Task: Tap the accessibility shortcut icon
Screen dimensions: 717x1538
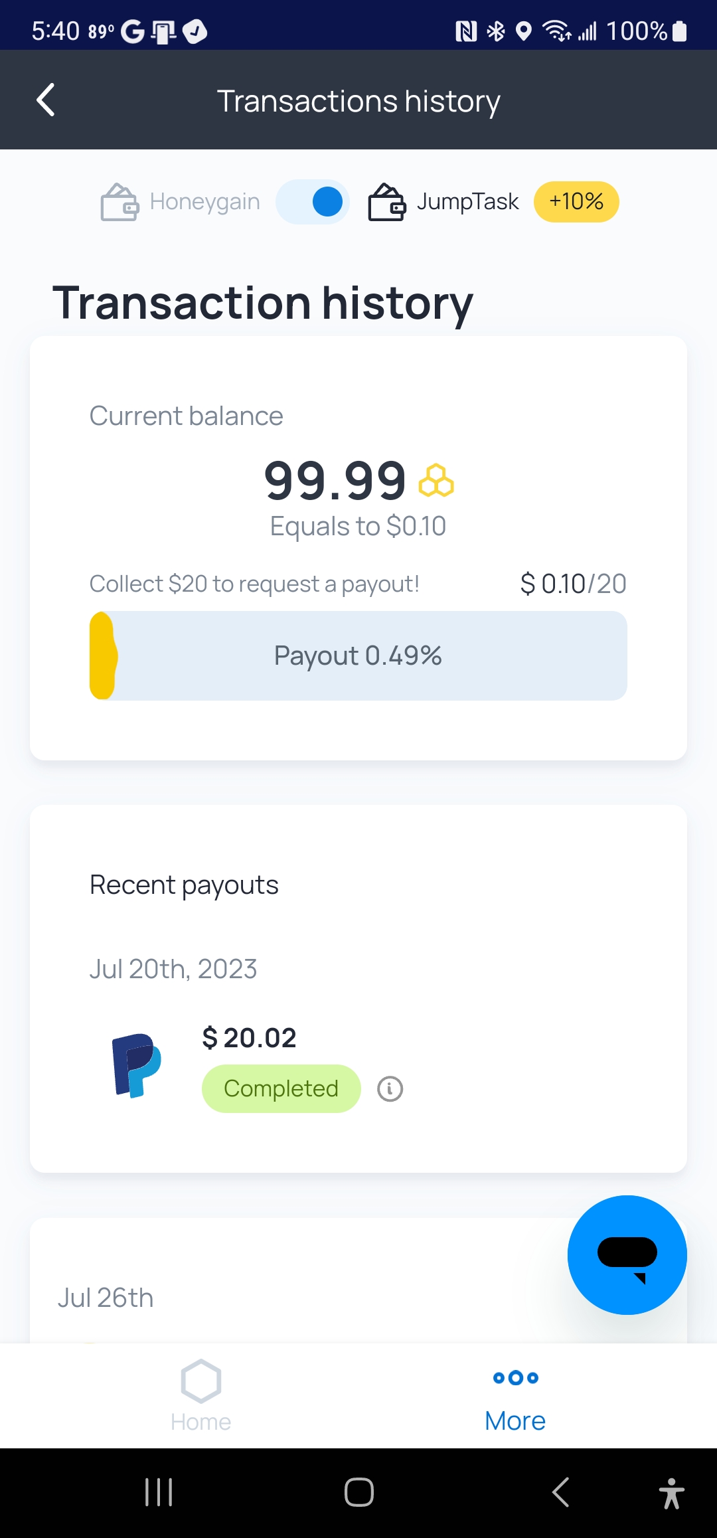Action: pyautogui.click(x=671, y=1493)
